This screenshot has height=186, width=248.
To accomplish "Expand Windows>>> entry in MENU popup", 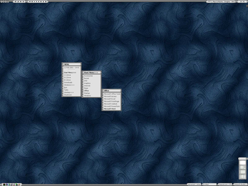I will click(x=71, y=85).
